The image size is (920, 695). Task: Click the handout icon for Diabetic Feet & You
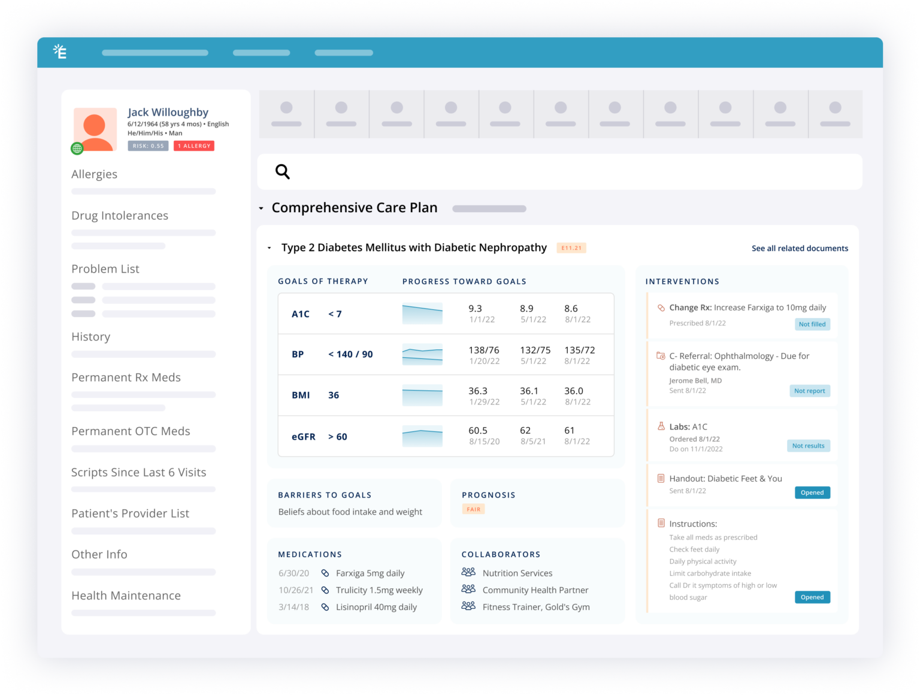point(661,478)
